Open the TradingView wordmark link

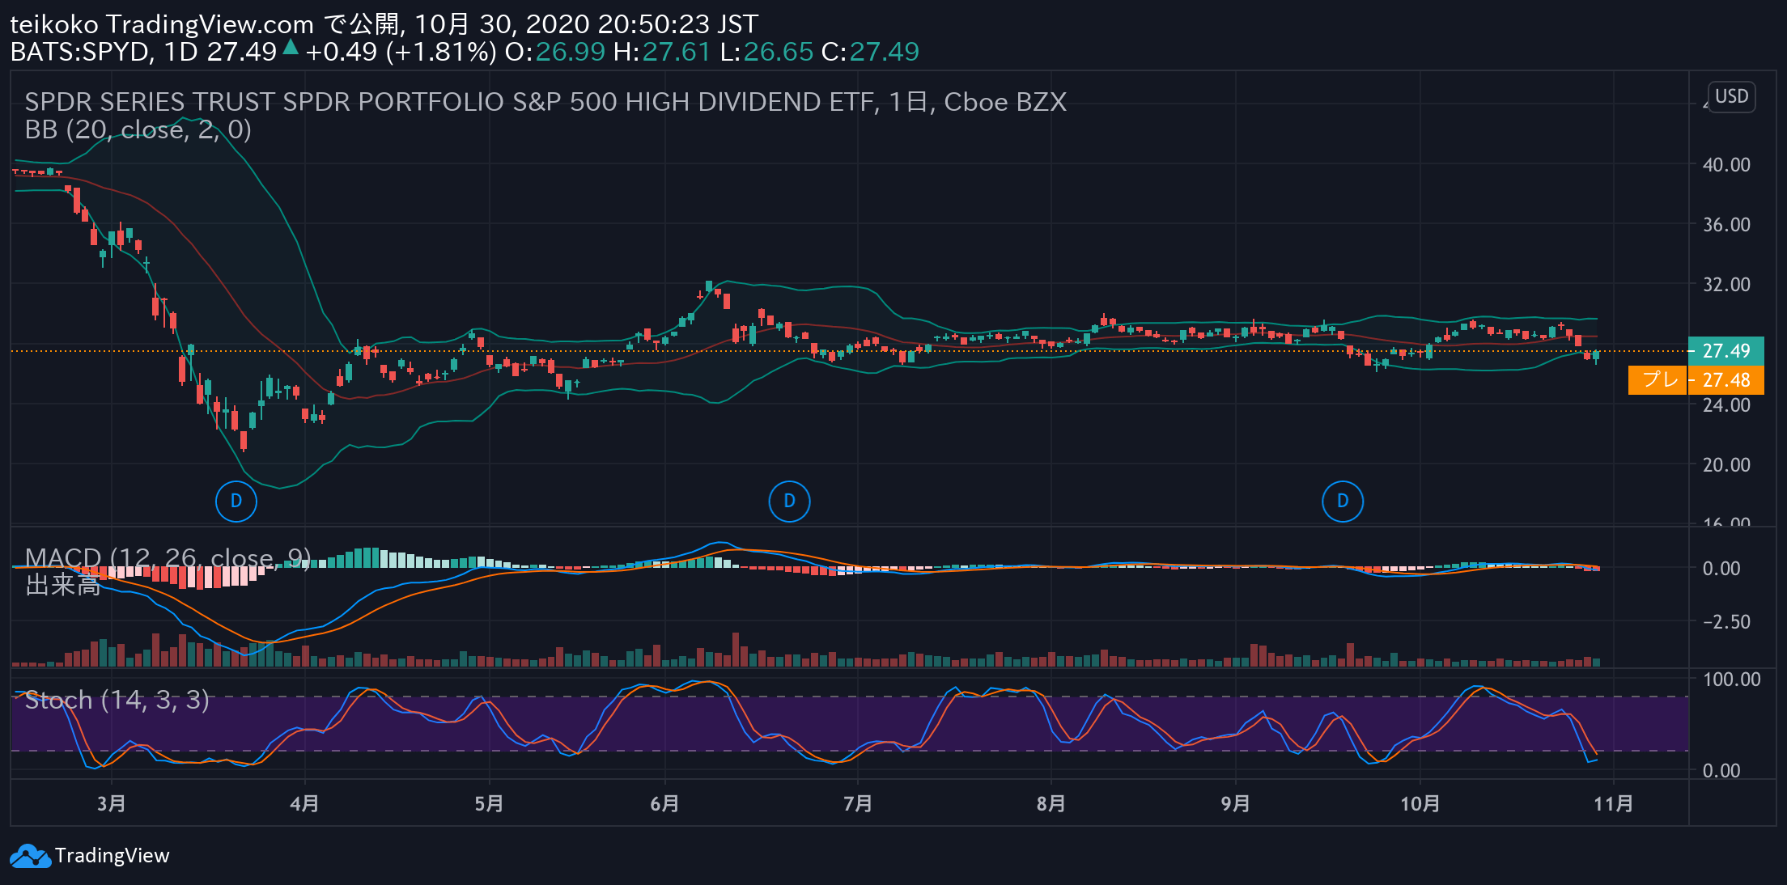112,856
